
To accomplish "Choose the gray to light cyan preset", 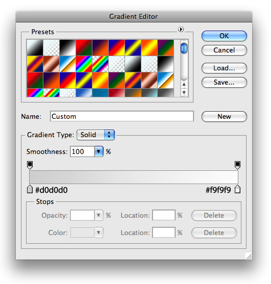I will click(x=149, y=93).
